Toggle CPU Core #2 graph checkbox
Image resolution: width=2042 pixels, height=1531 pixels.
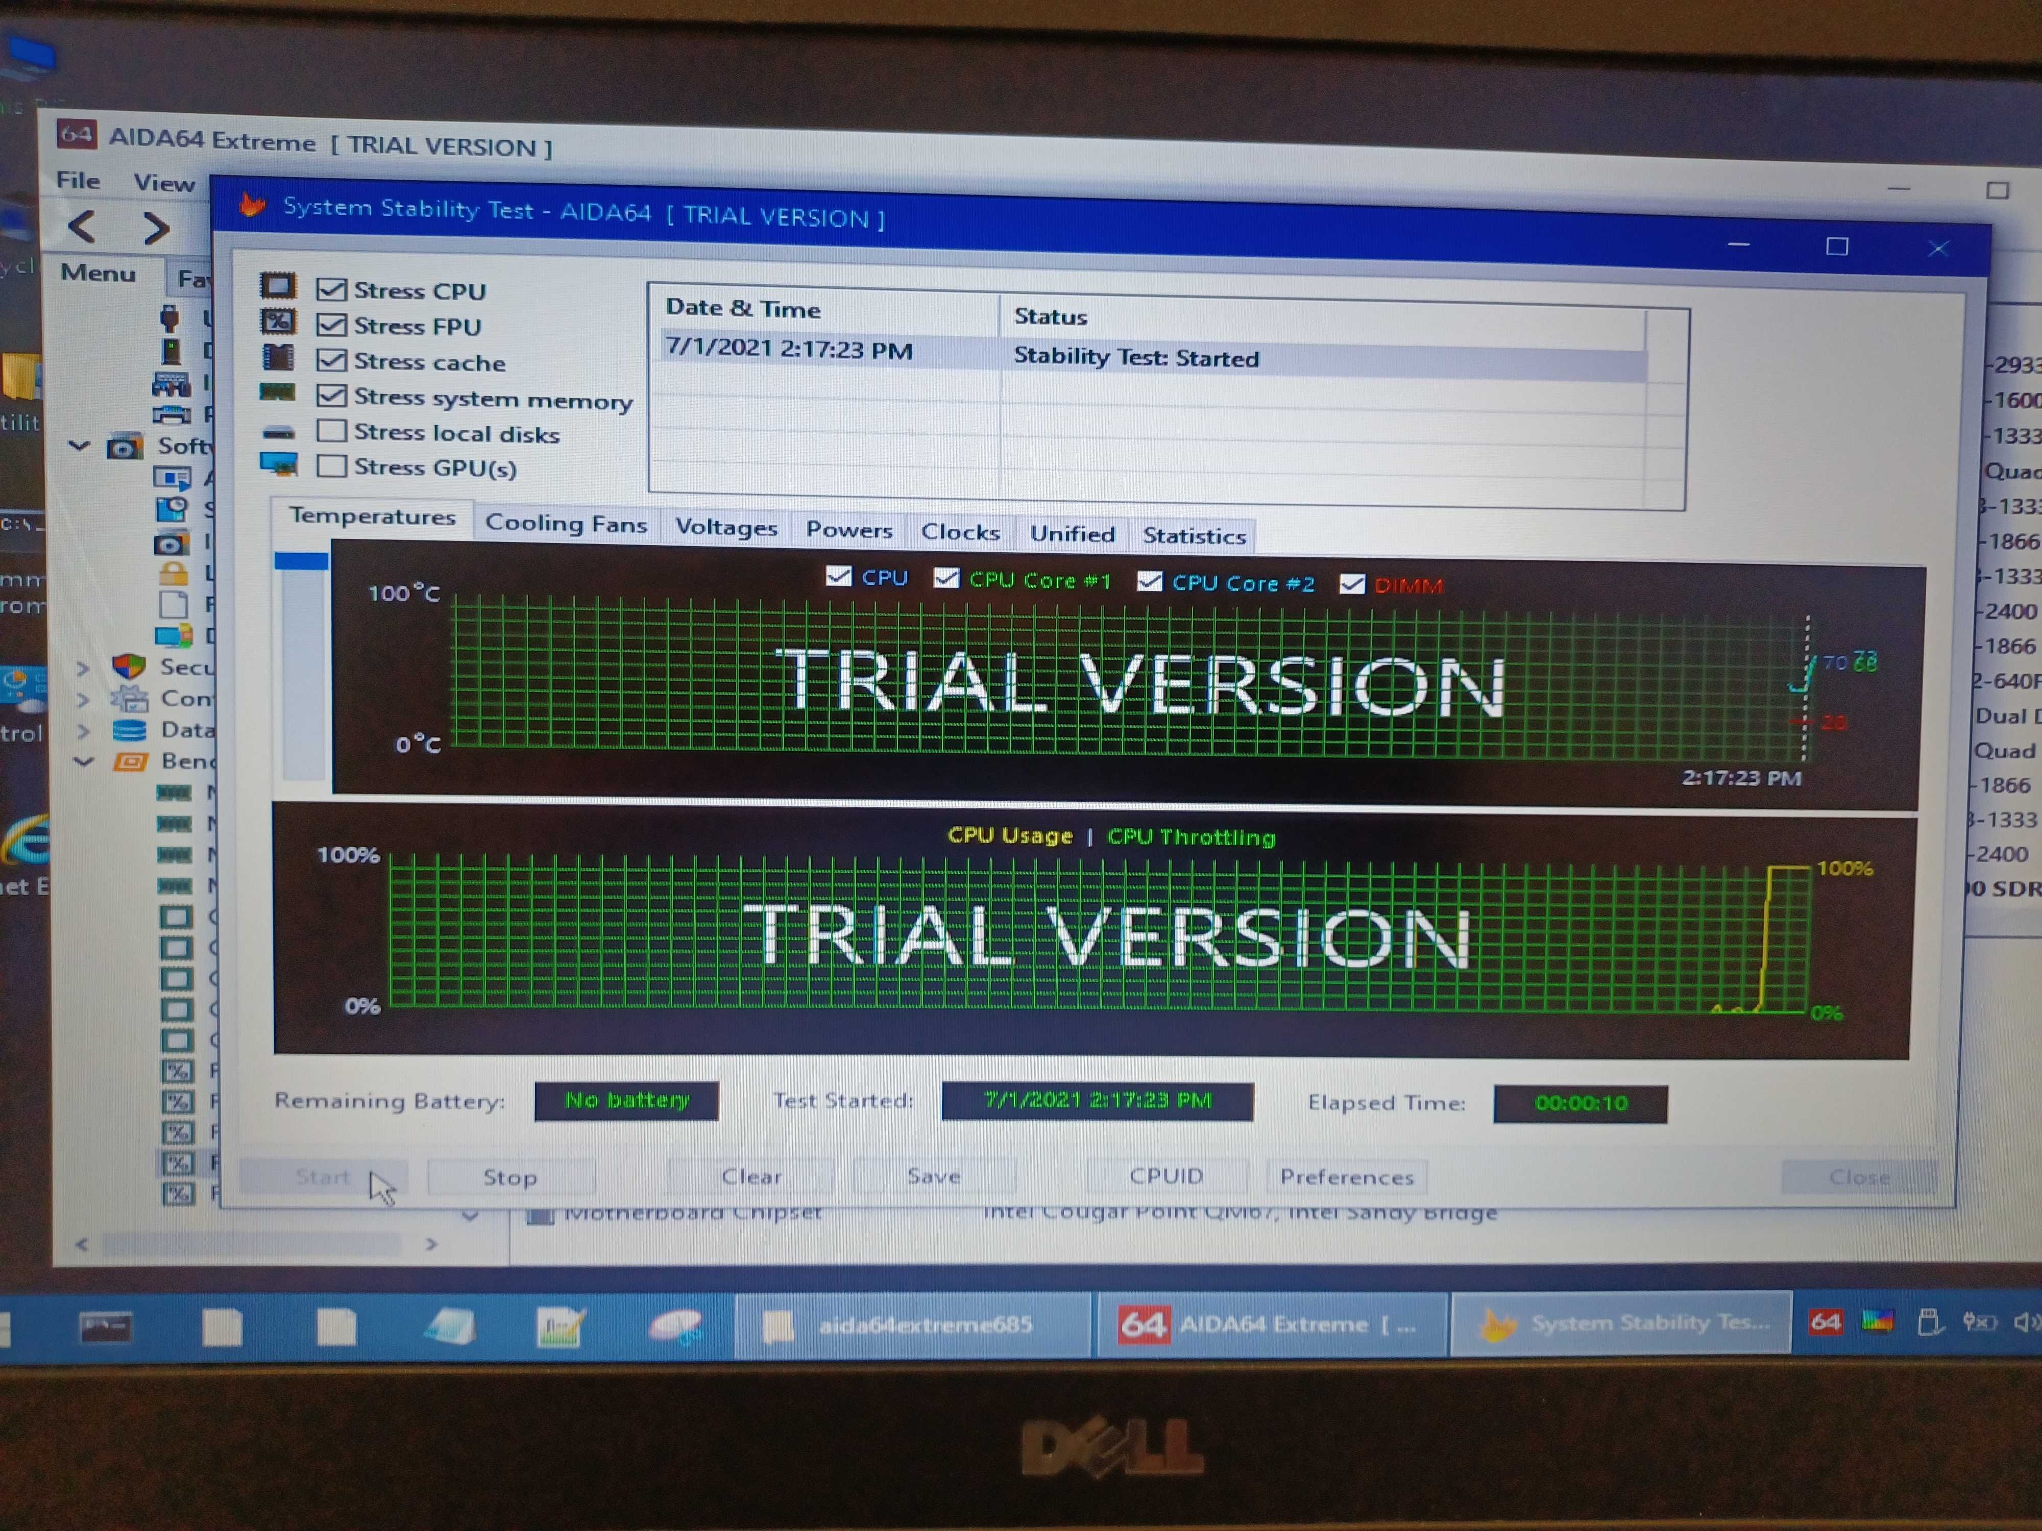(1149, 581)
